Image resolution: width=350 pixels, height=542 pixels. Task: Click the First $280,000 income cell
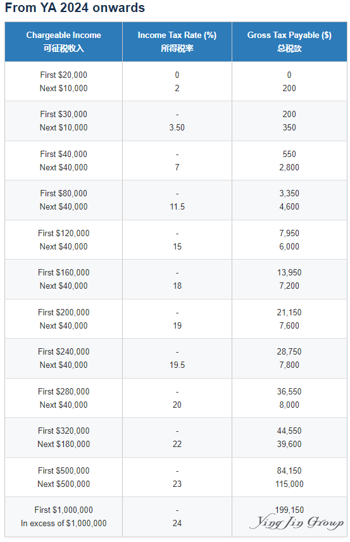point(63,392)
